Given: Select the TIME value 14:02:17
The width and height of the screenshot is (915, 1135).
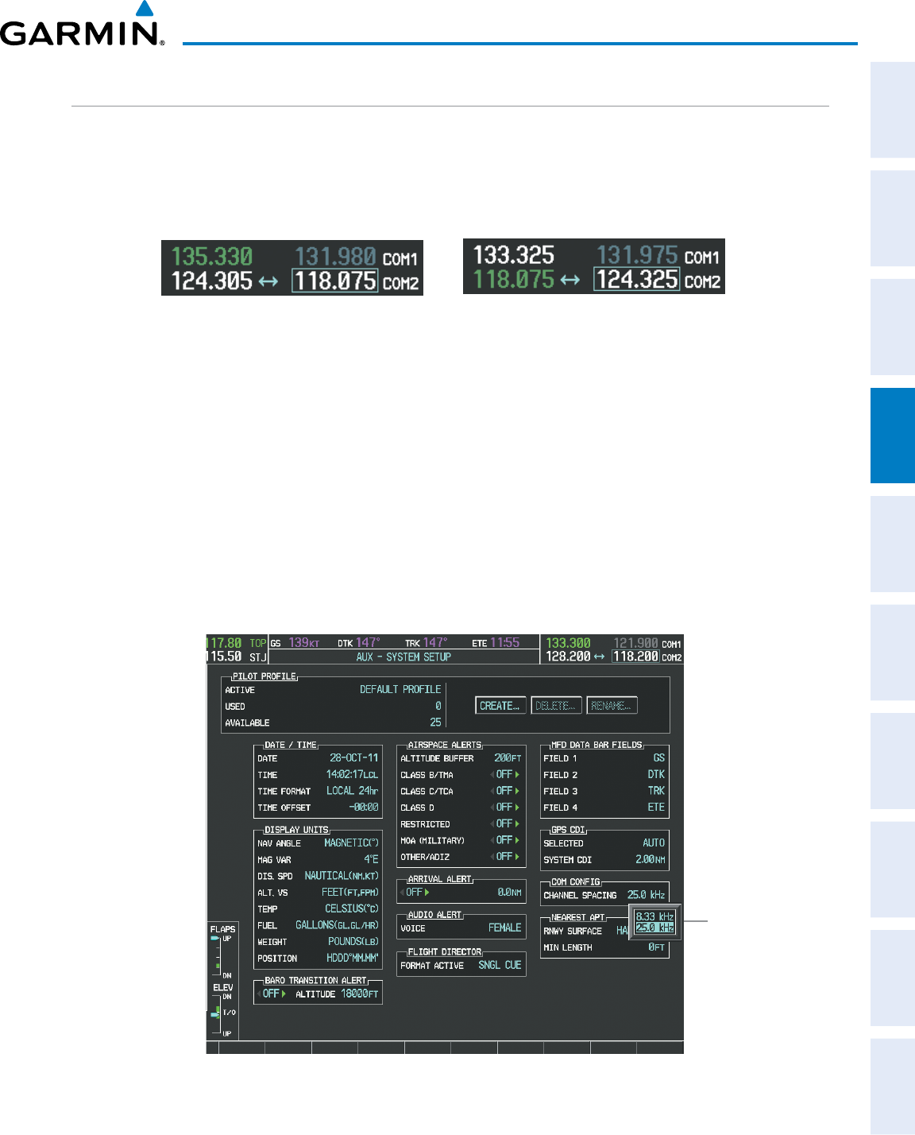Looking at the screenshot, I should point(352,774).
